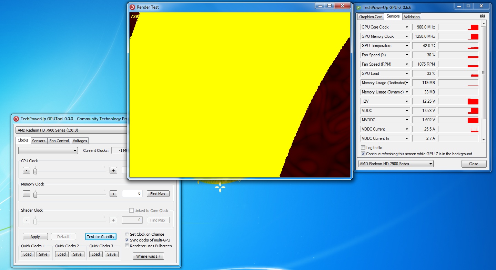
Task: Open the Validation tab in GPU-Z
Action: tap(412, 17)
